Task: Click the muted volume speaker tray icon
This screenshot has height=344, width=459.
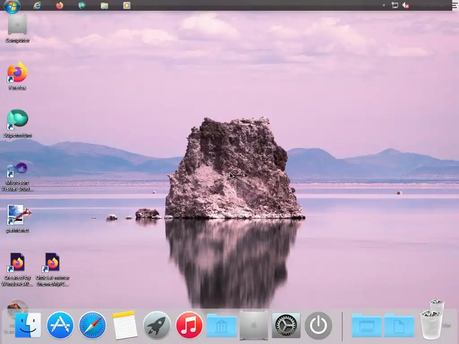Action: point(406,5)
